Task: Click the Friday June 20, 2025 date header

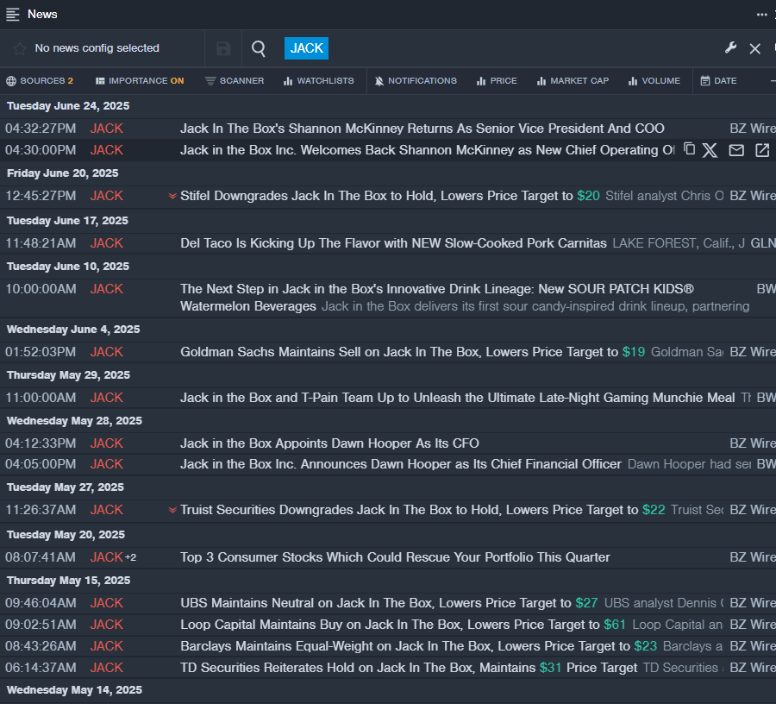Action: coord(63,173)
